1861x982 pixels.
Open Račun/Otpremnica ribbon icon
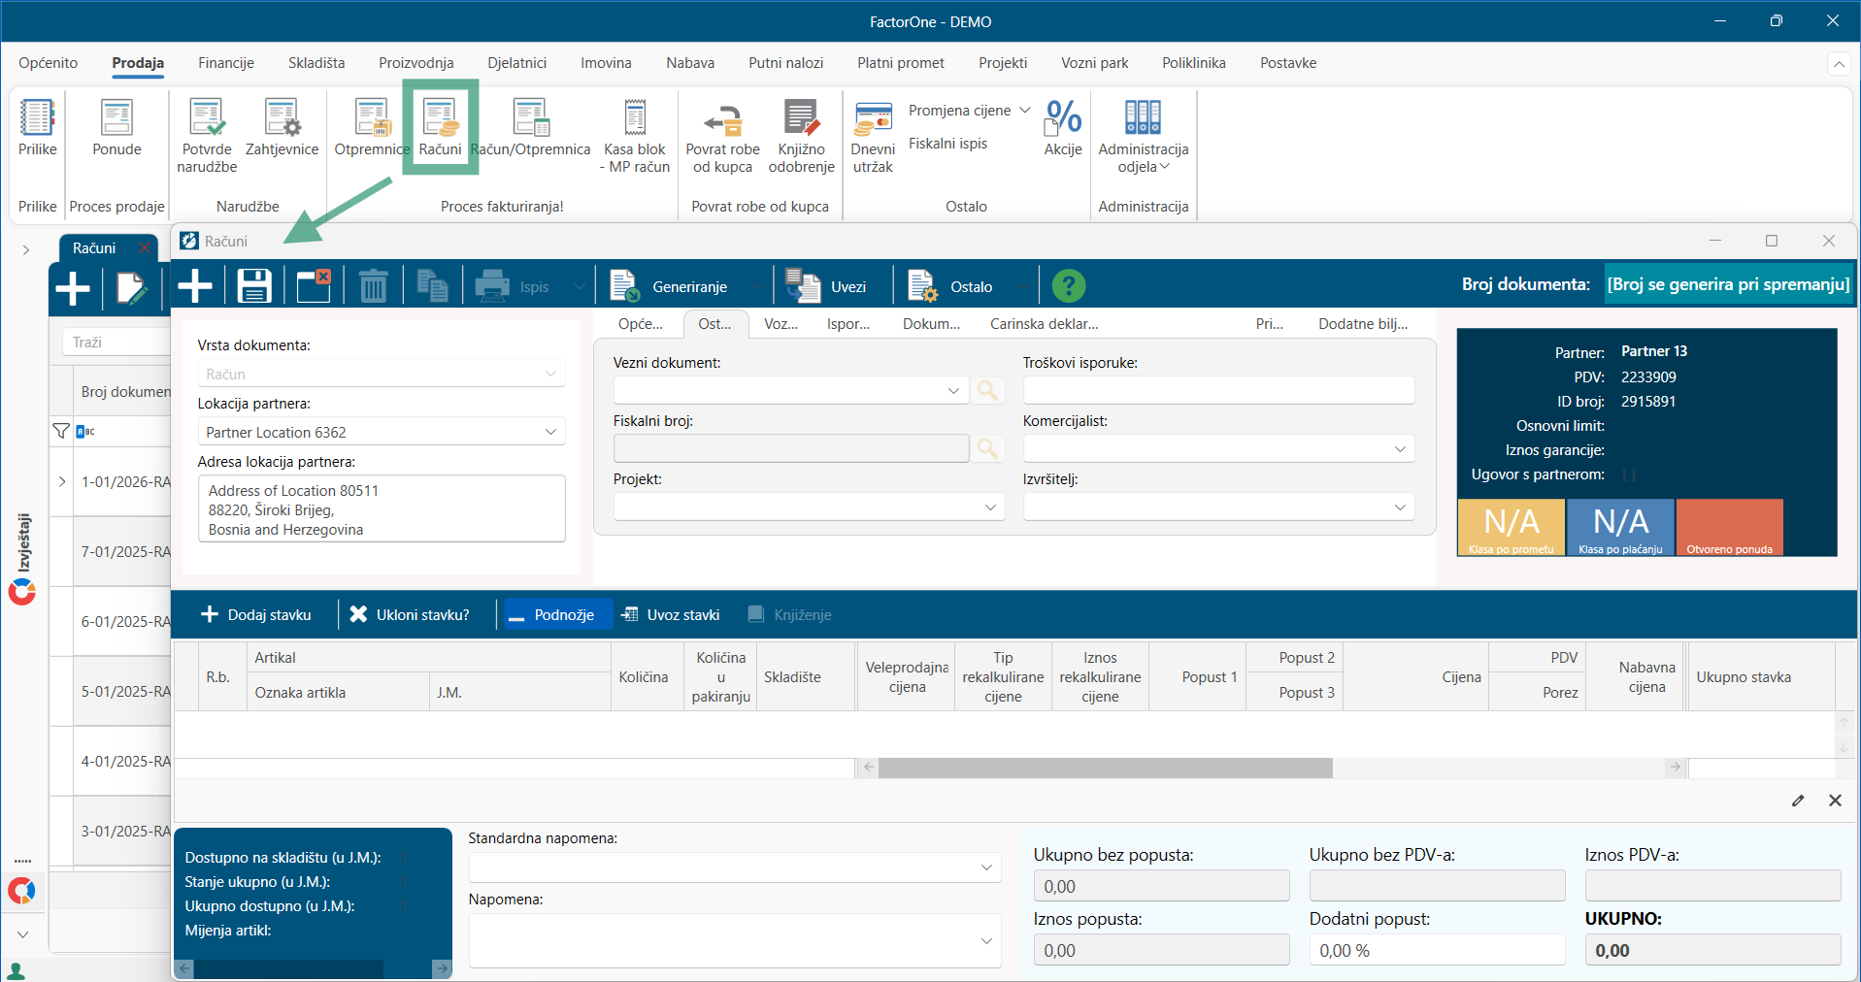point(531,128)
